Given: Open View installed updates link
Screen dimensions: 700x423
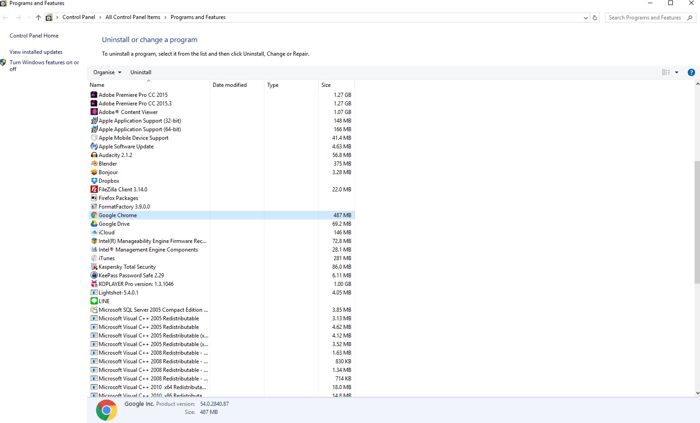Looking at the screenshot, I should 36,52.
